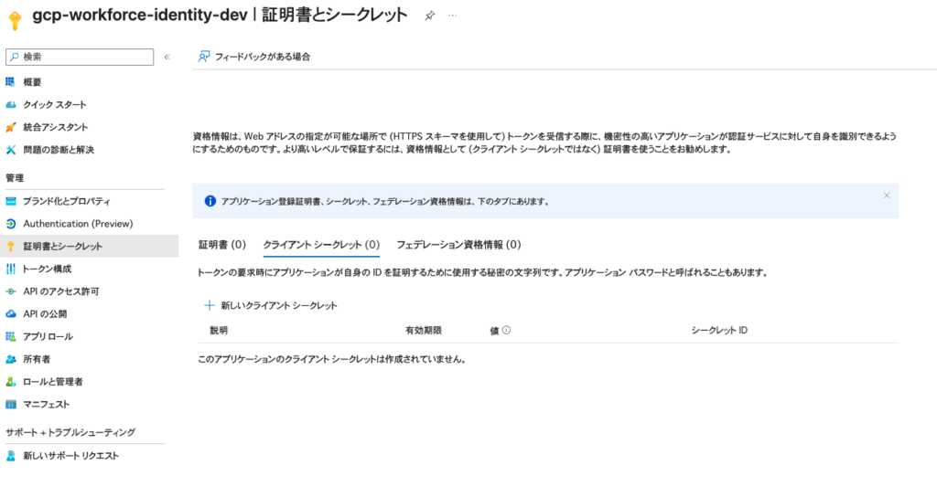937x497 pixels.
Task: Click the 説明 column header
Action: (x=219, y=331)
